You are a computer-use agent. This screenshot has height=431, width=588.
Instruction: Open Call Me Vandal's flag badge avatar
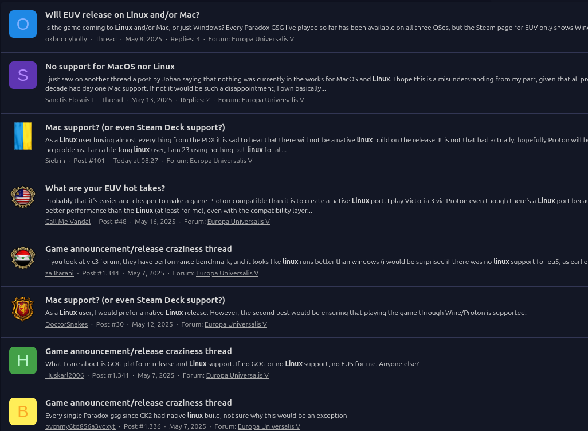pos(23,197)
